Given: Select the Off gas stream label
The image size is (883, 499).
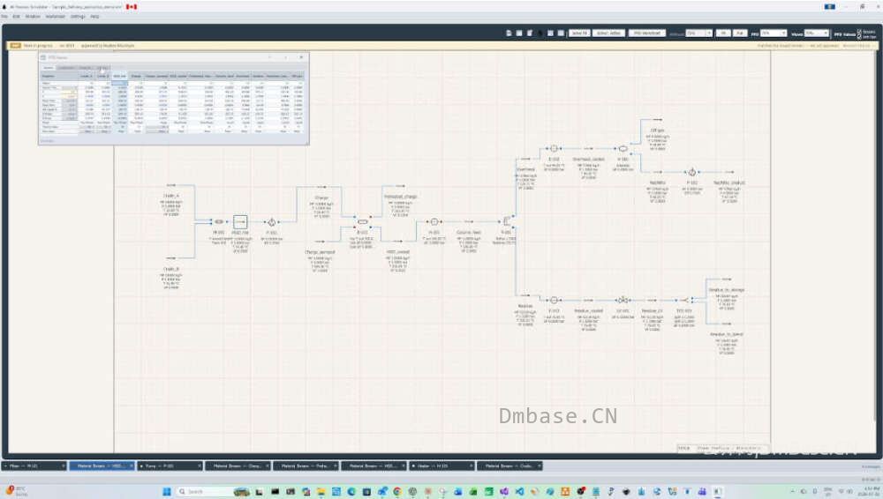Looking at the screenshot, I should (657, 130).
